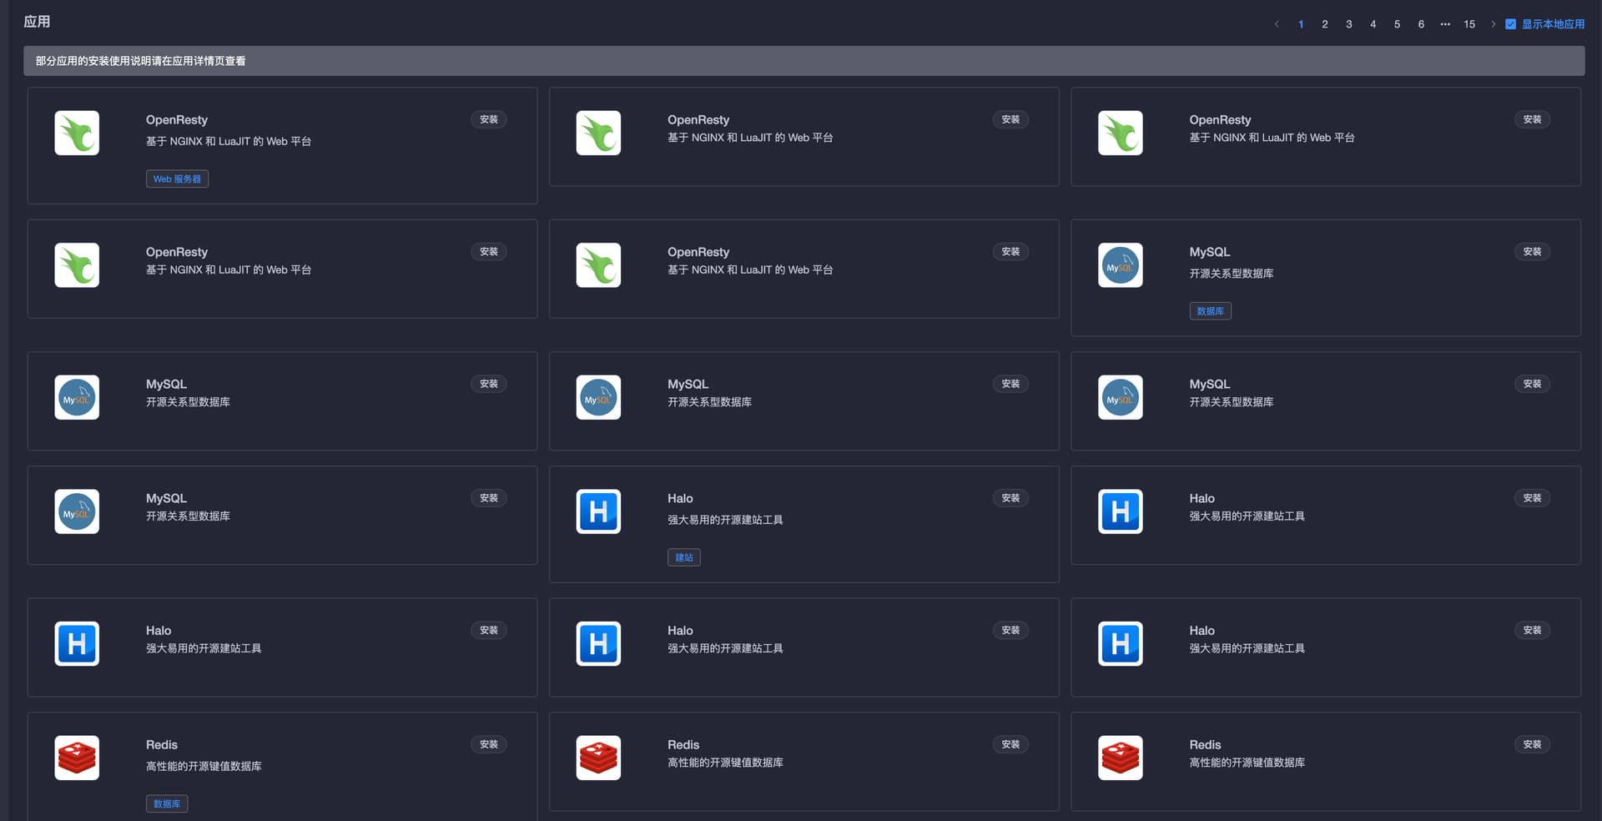
Task: Open Redis title in 数据库 tagged card
Action: pos(162,745)
